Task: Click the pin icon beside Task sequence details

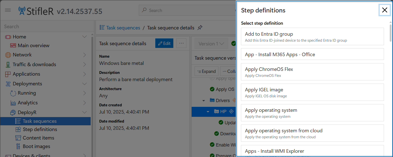Action: coord(200,28)
